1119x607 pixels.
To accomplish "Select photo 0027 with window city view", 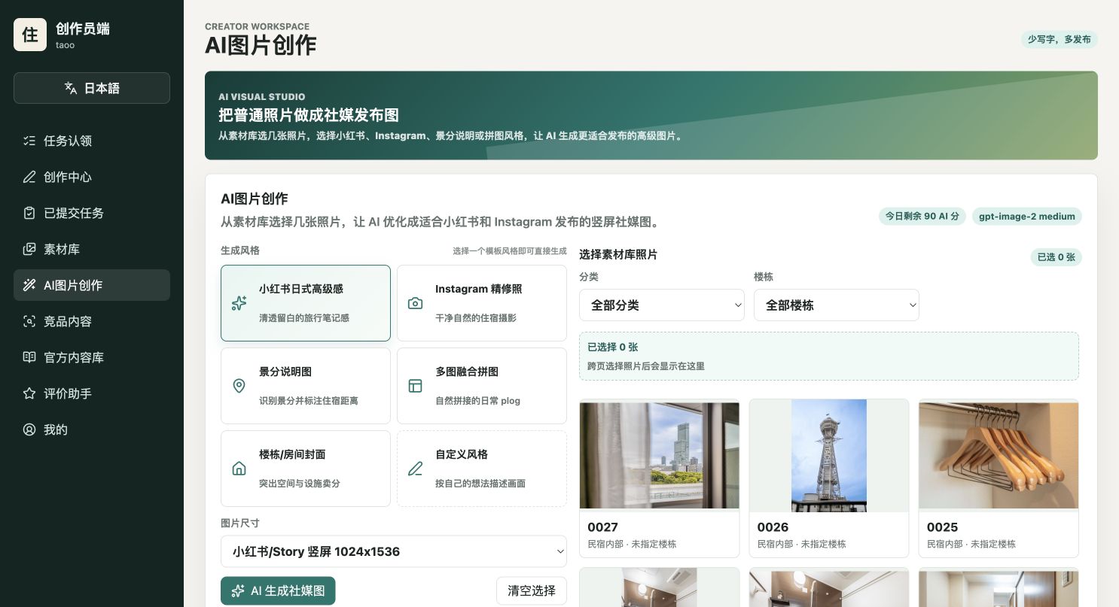I will (660, 478).
